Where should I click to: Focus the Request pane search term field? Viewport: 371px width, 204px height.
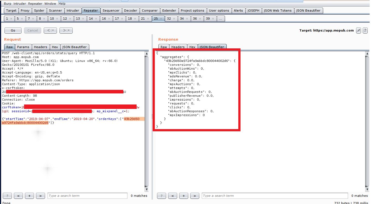[x=88, y=196]
